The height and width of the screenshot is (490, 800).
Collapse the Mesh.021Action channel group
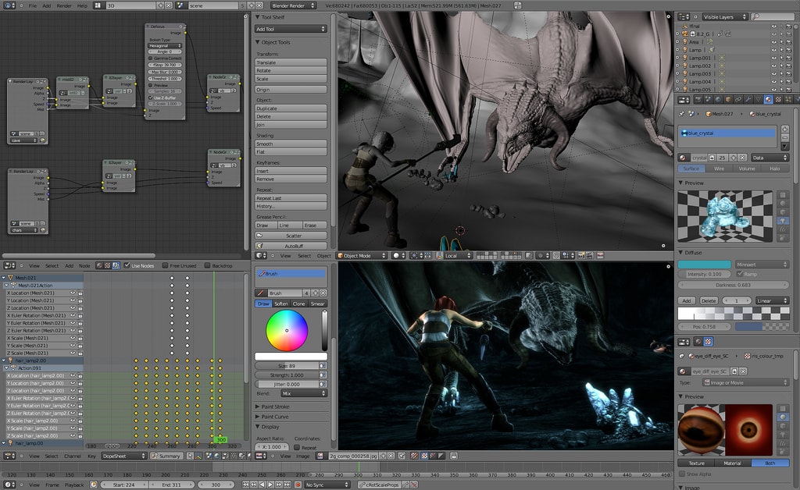6,286
